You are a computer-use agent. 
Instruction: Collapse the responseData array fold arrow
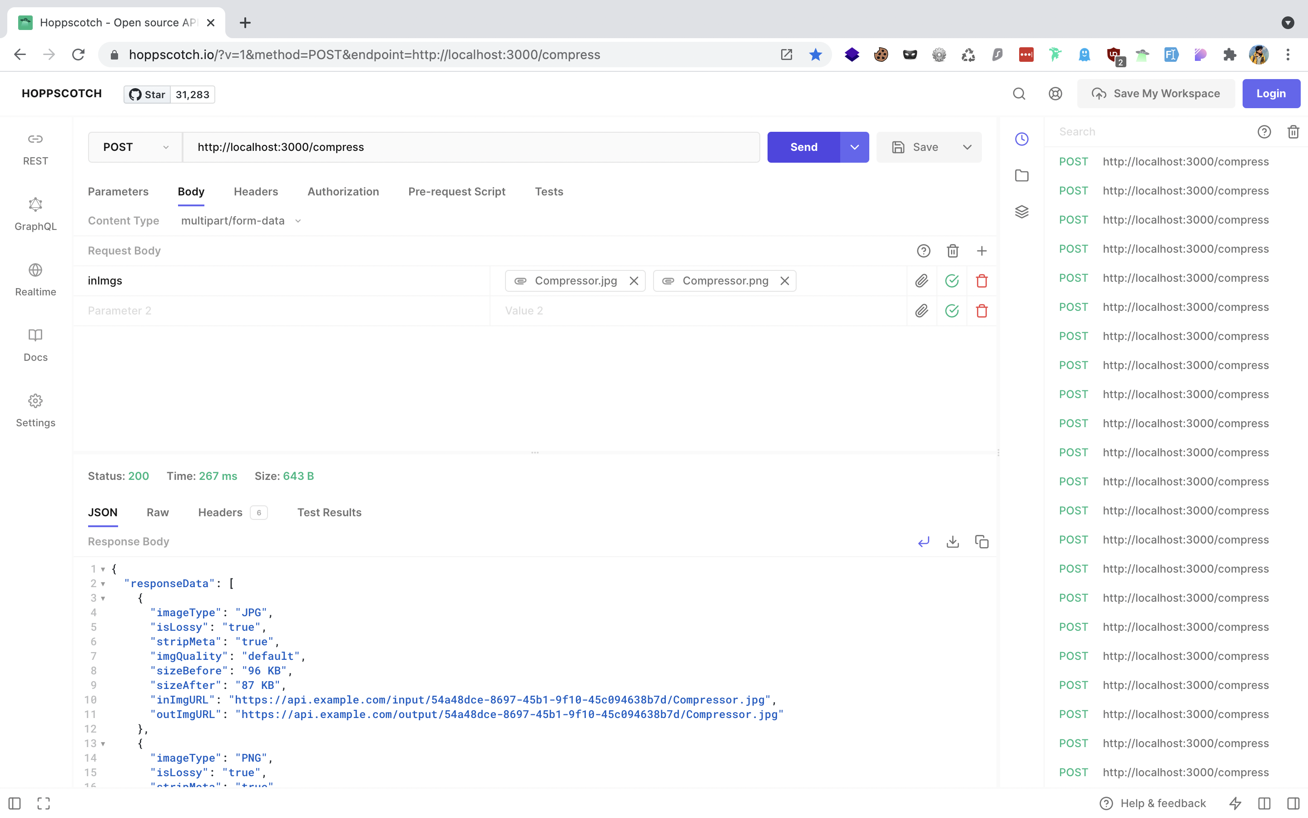(x=103, y=584)
